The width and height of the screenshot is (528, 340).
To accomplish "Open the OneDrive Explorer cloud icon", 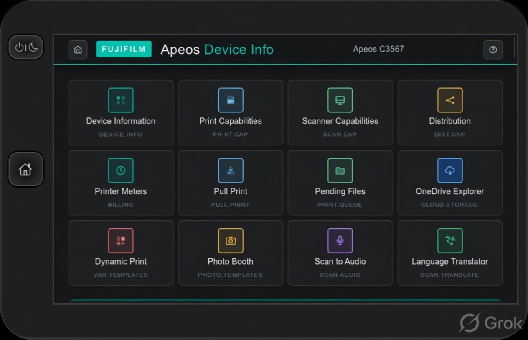I will coord(450,170).
